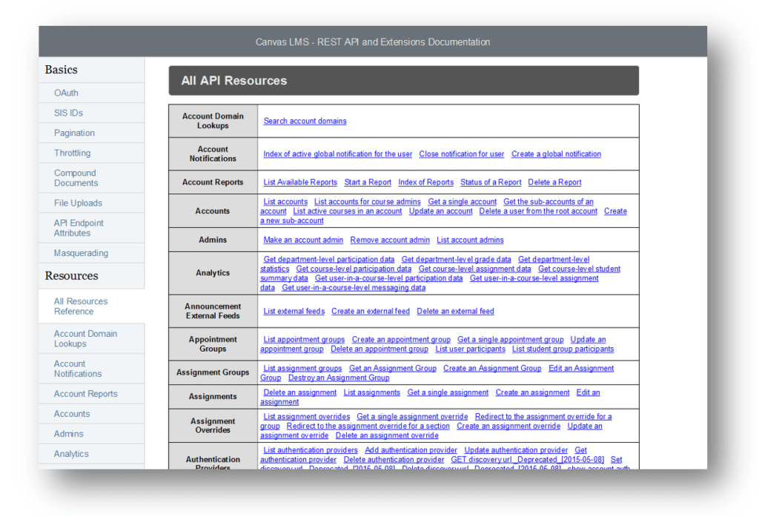
Task: Open Accounts in the Resources sidebar
Action: [72, 414]
